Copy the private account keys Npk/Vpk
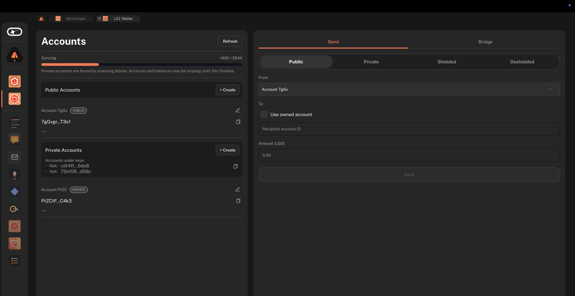The width and height of the screenshot is (575, 296). [x=236, y=166]
